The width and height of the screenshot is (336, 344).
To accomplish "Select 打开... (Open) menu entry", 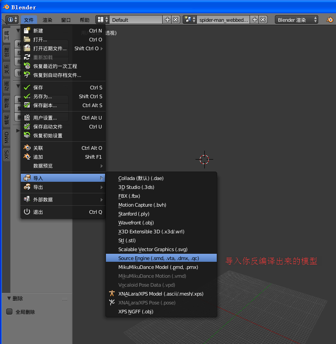I will (63, 40).
